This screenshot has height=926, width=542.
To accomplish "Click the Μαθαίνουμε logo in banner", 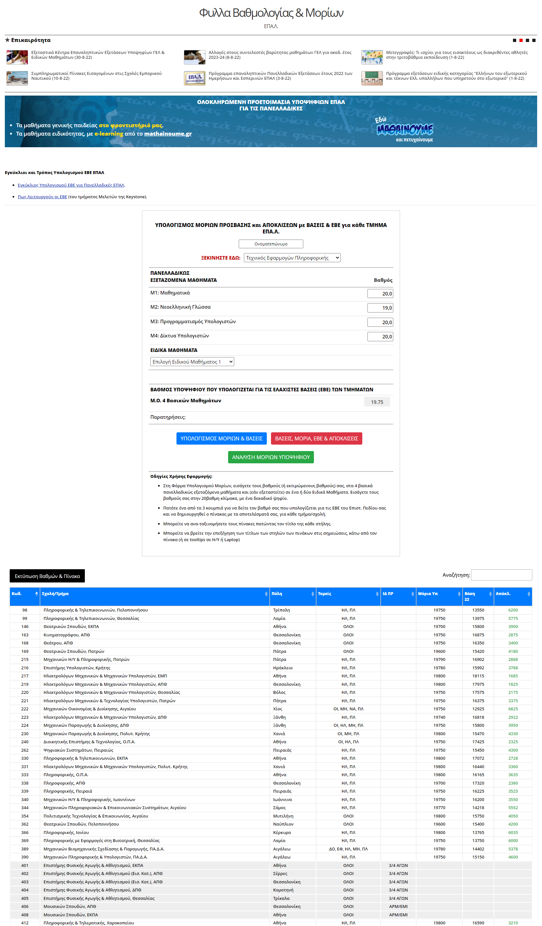I will click(405, 129).
